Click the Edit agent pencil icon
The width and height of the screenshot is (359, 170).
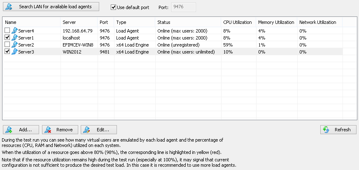pyautogui.click(x=86, y=130)
